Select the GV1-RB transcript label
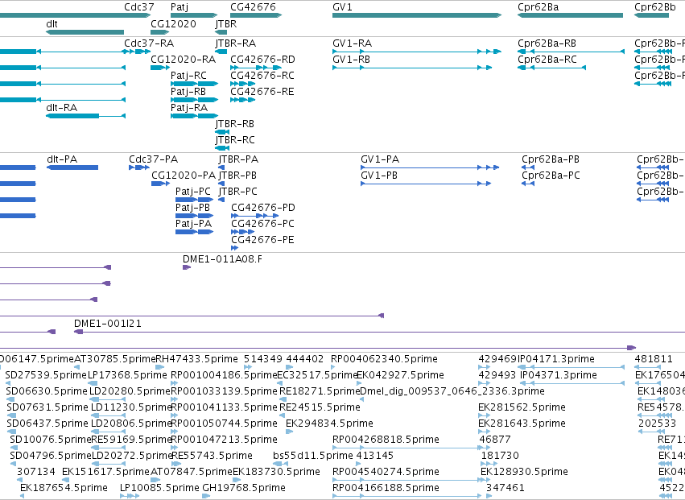Viewport: 685px width, 500px height. click(351, 59)
